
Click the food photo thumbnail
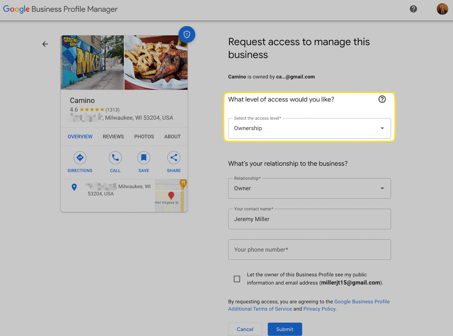tap(156, 63)
